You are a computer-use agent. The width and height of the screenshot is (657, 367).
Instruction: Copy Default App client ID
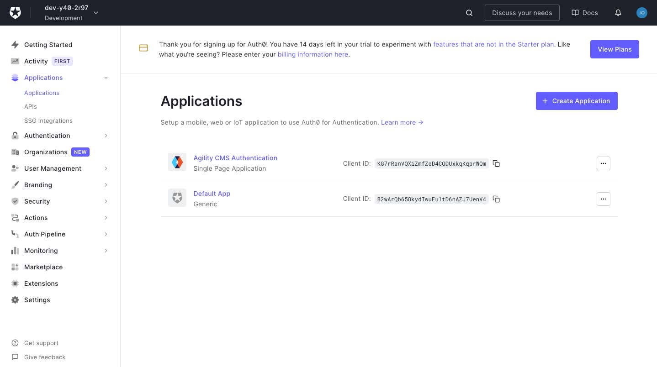497,199
